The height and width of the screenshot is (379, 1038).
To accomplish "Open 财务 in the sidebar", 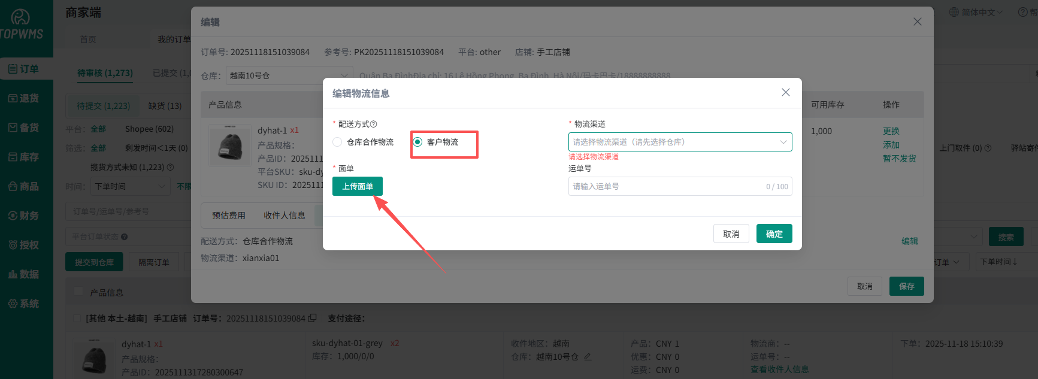I will click(24, 216).
